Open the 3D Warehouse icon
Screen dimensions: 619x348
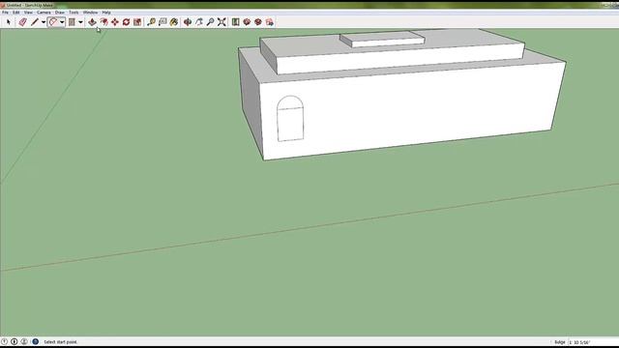click(x=247, y=22)
